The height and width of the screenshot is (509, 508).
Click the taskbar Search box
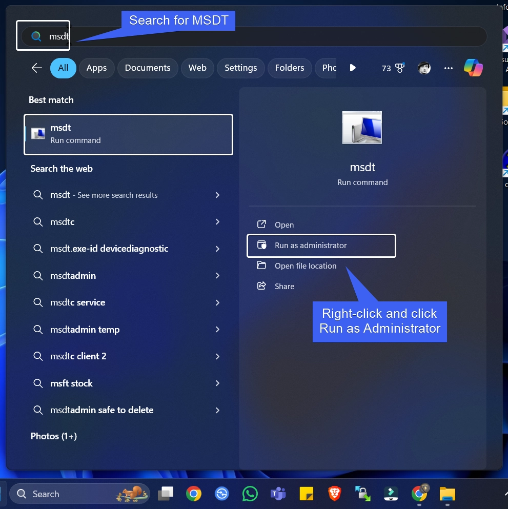coord(79,494)
